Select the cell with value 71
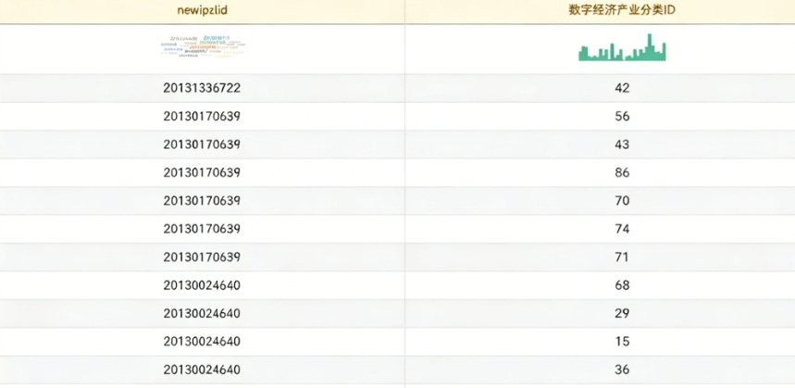This screenshot has height=388, width=795. pos(622,257)
